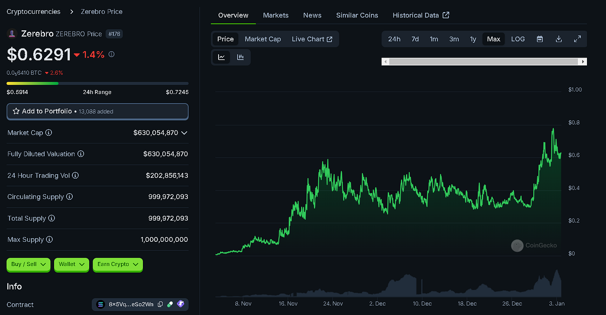The height and width of the screenshot is (315, 606).
Task: Click Total Supply info icon
Action: click(x=52, y=218)
